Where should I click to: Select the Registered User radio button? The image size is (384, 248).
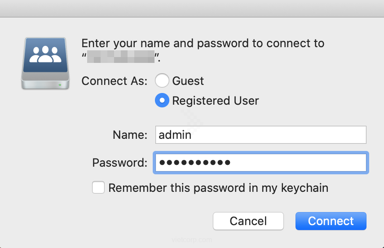(x=162, y=101)
